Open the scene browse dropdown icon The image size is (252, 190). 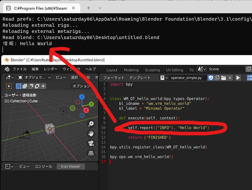[x=202, y=69]
